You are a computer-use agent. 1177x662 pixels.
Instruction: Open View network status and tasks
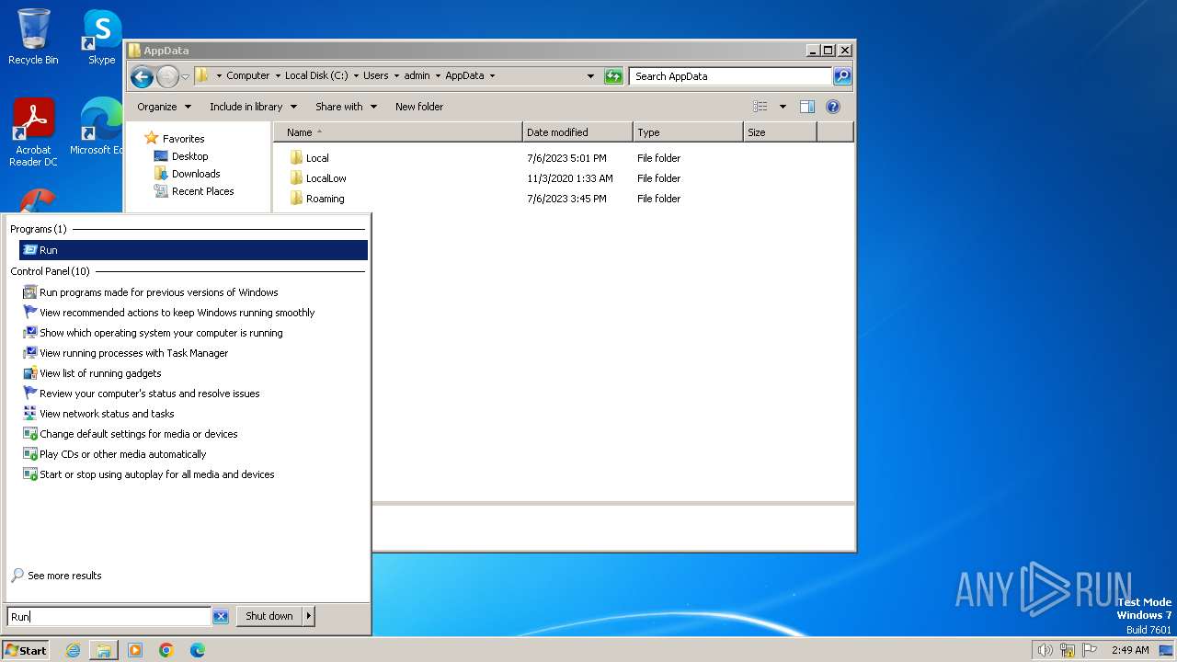(x=193, y=414)
